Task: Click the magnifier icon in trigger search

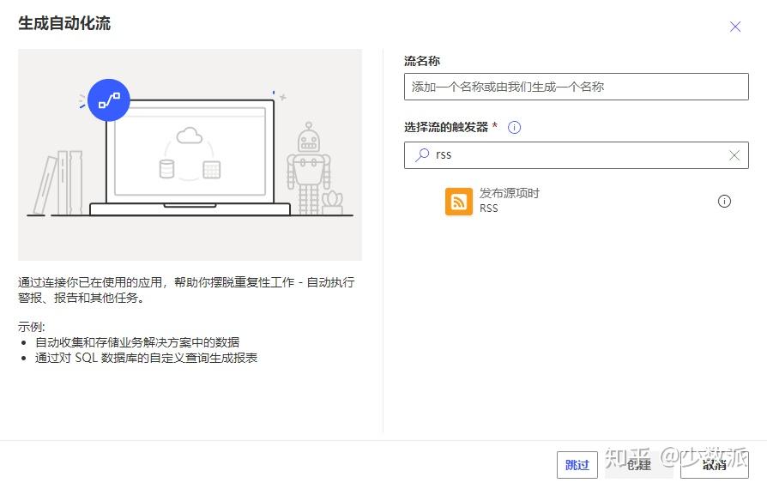Action: [422, 155]
